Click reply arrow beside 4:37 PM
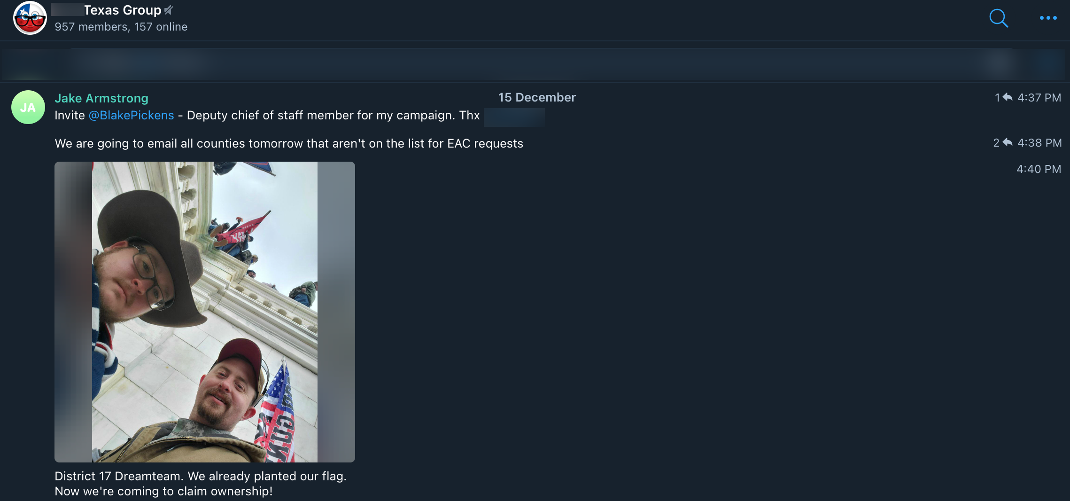 pos(1008,97)
